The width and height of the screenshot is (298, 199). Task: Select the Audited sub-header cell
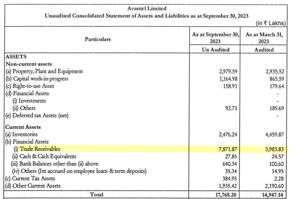(264, 50)
